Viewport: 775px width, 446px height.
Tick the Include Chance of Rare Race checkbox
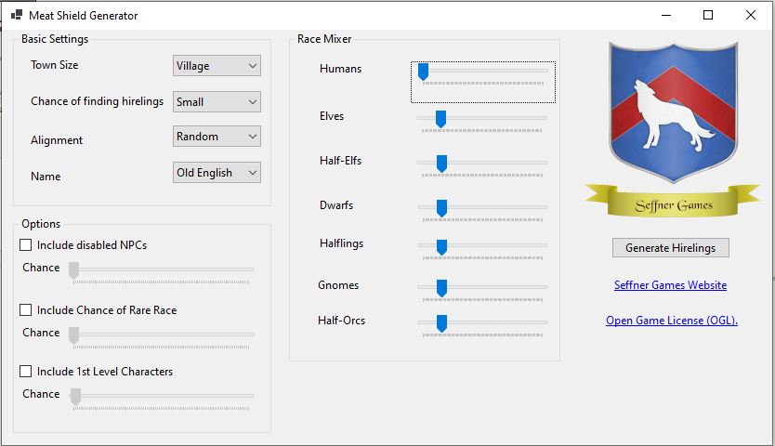click(25, 310)
